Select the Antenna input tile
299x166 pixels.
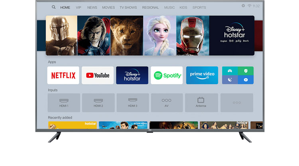click(201, 102)
